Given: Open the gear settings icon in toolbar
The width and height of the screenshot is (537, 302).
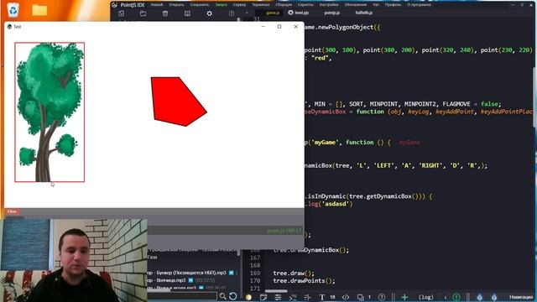Looking at the screenshot, I should (x=209, y=13).
